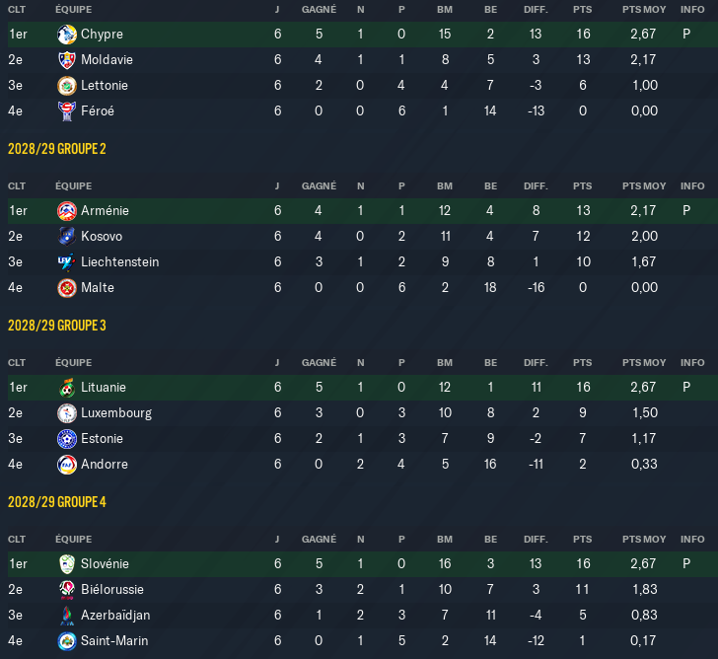Click the Liechtenstein team logo
718x659 pixels.
[x=67, y=262]
